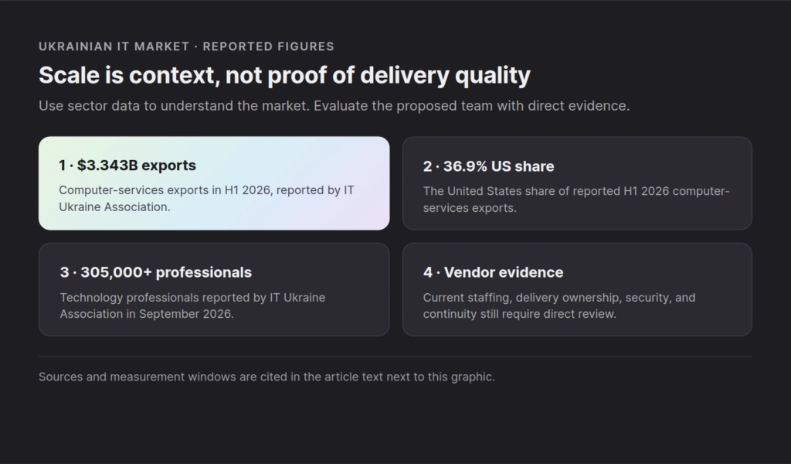The image size is (791, 464).
Task: Click the sources footnote text
Action: point(266,377)
